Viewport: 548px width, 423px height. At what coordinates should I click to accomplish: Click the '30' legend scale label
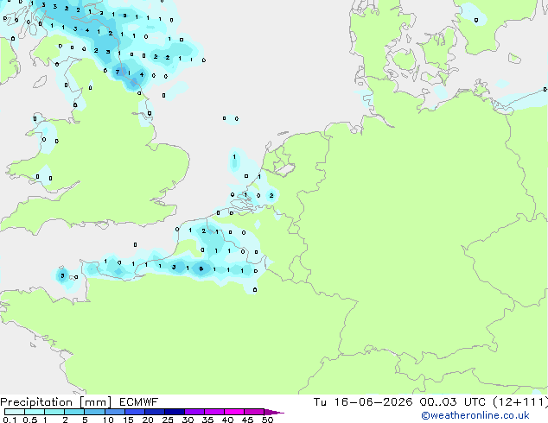(x=188, y=420)
